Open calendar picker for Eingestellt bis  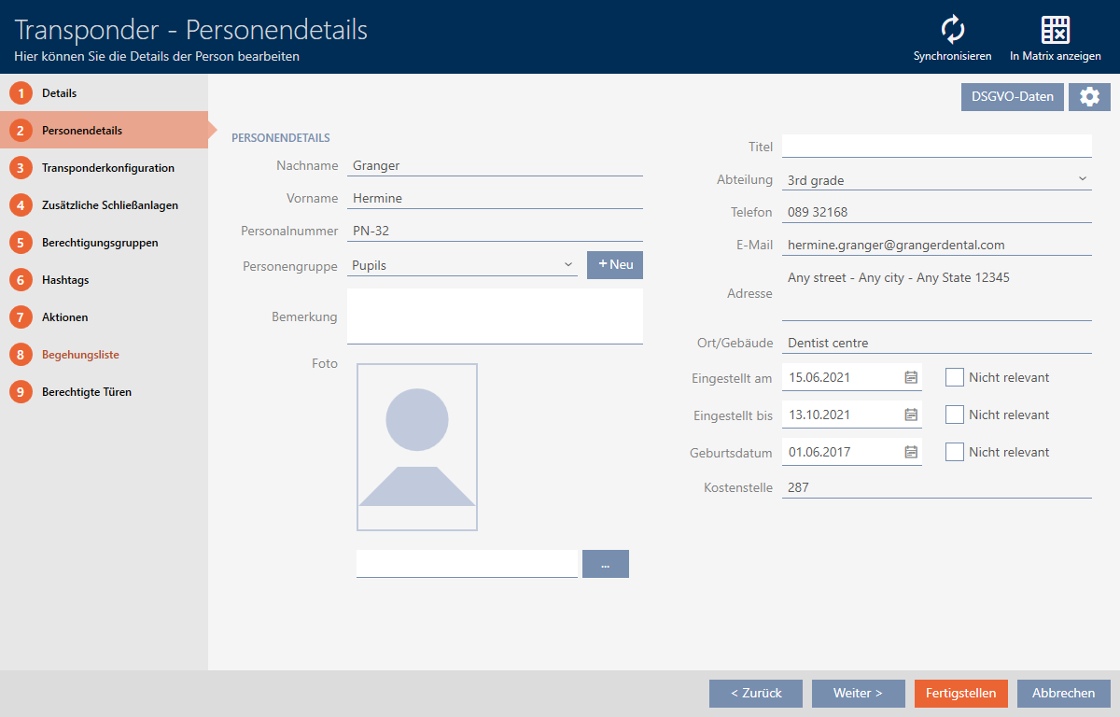pos(911,415)
